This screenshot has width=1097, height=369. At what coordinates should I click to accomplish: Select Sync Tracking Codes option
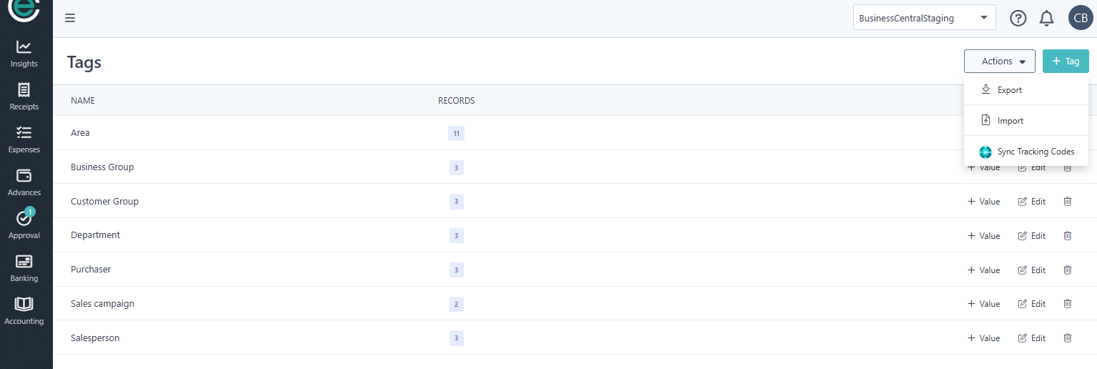(1026, 152)
